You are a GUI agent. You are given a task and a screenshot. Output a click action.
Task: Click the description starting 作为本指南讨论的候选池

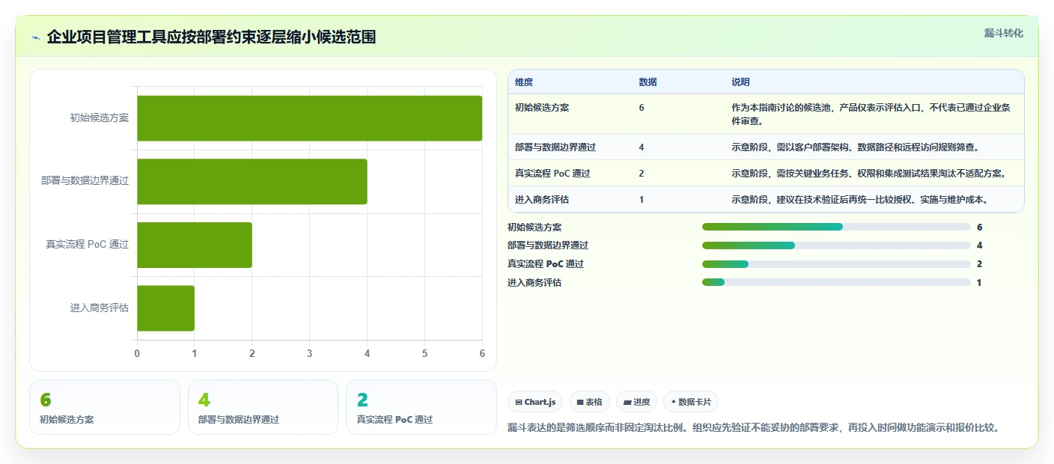pos(871,114)
